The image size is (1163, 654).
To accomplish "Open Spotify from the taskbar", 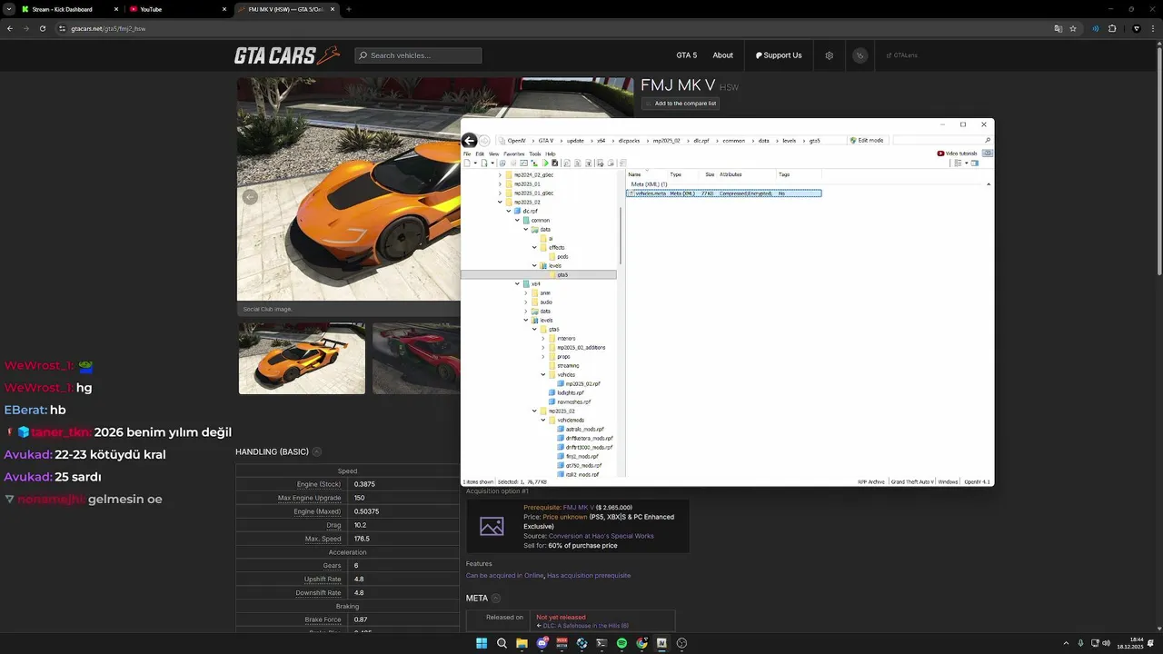I will click(621, 643).
